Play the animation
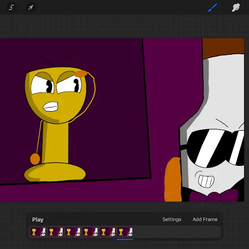Viewport: 249px width, 249px height. 38,220
